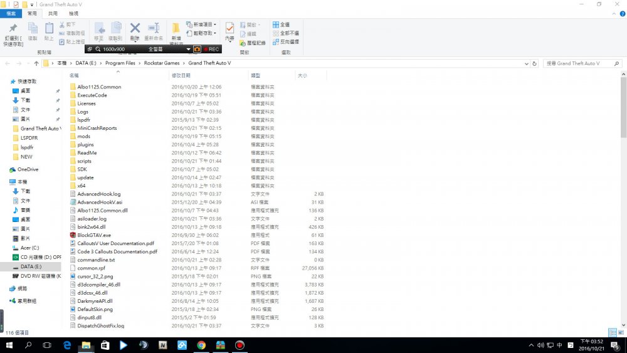Open the Edge browser from taskbar
Viewport: 627px width, 353px height.
click(67, 345)
